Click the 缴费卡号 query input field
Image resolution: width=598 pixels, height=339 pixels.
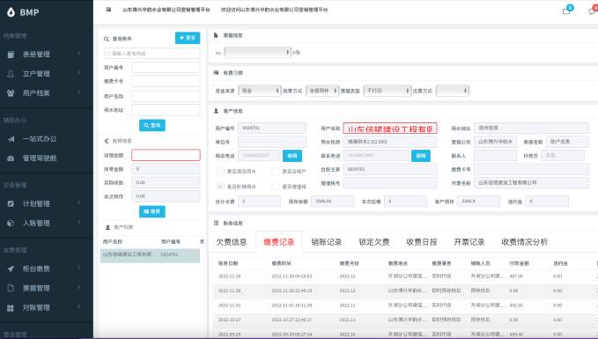[x=166, y=81]
